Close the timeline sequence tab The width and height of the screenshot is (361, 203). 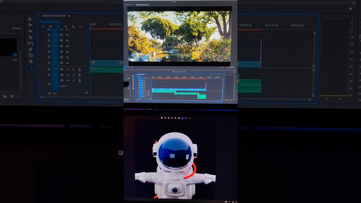tap(136, 74)
